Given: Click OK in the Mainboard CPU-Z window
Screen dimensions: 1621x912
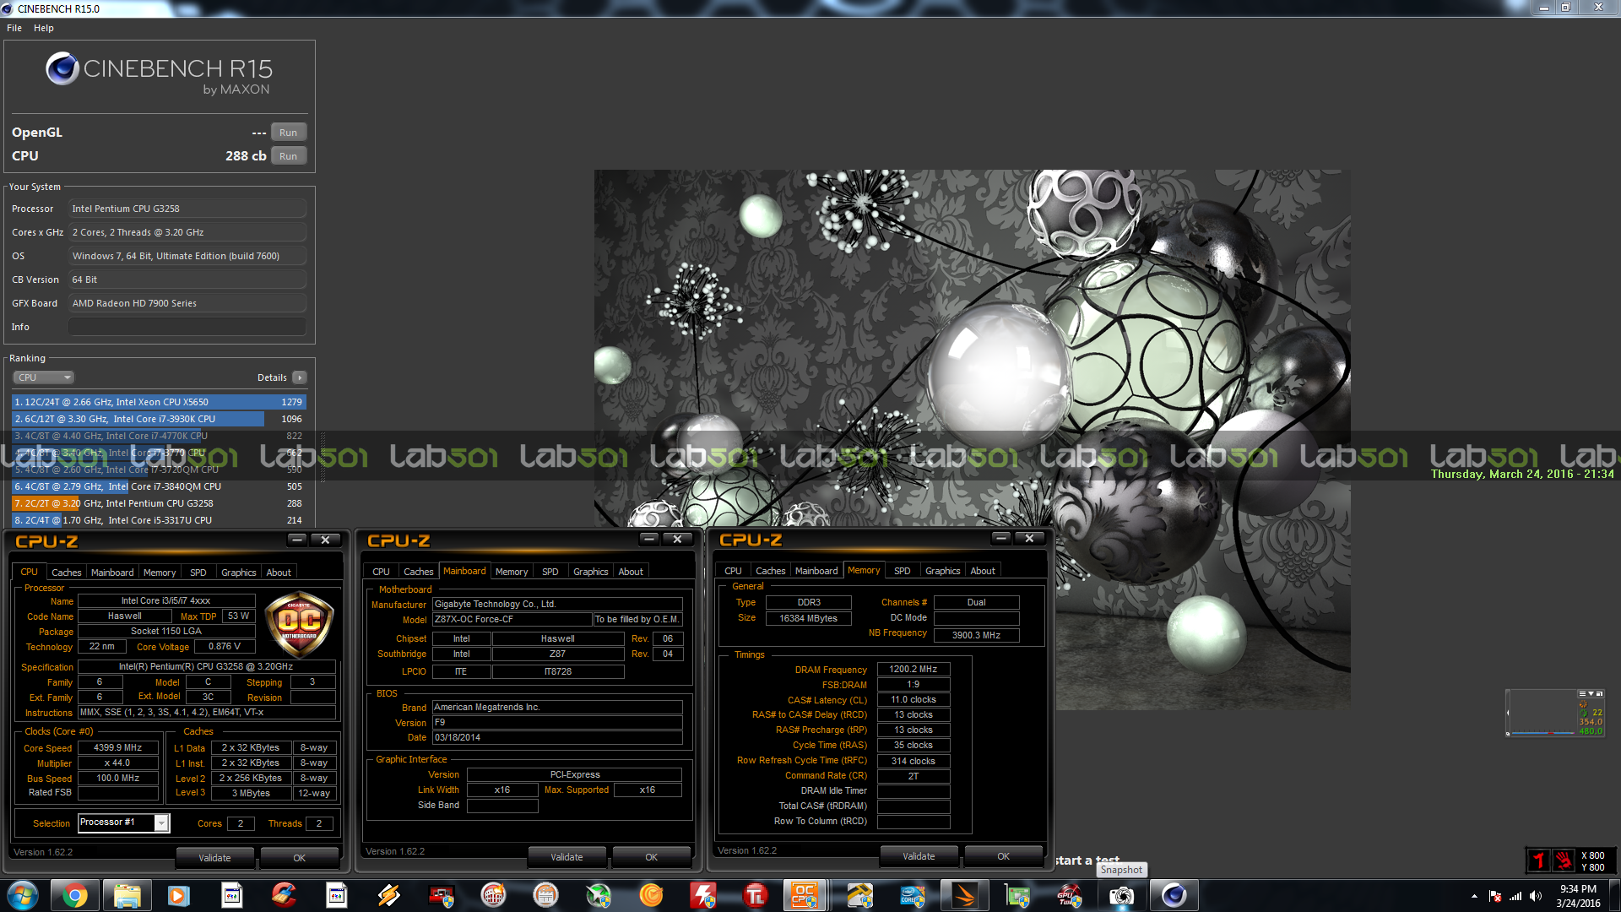Looking at the screenshot, I should [x=651, y=857].
